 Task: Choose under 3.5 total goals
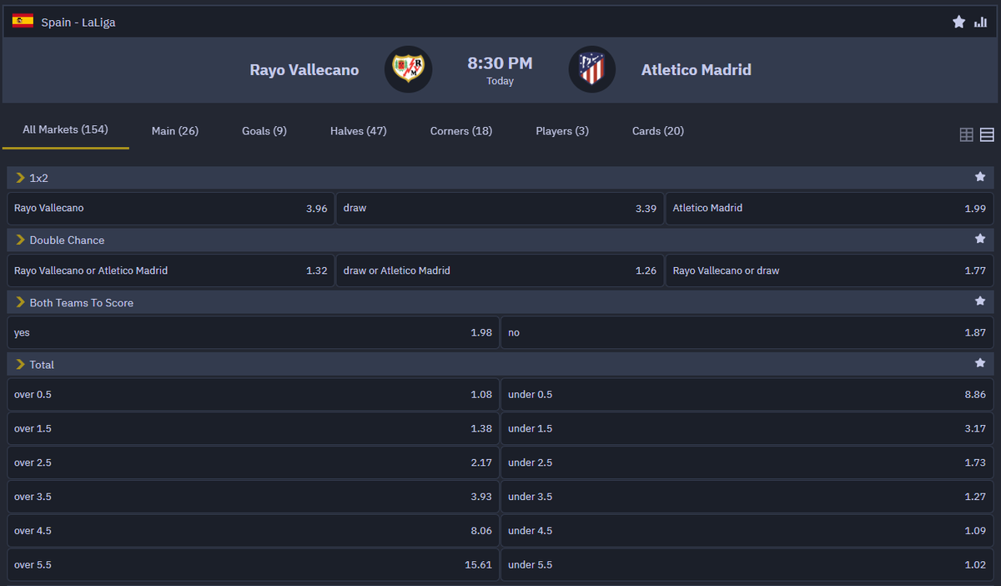tap(747, 497)
